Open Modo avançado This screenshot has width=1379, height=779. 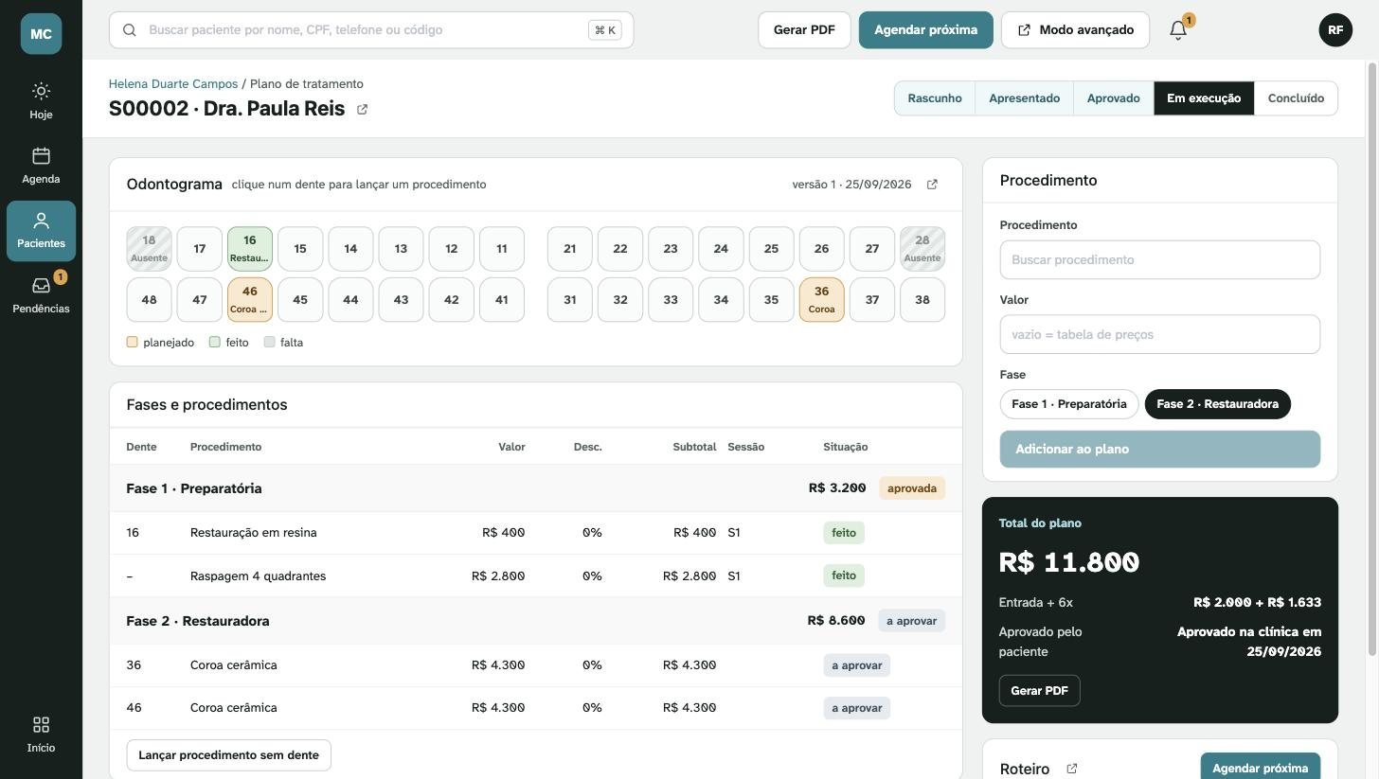tap(1075, 30)
